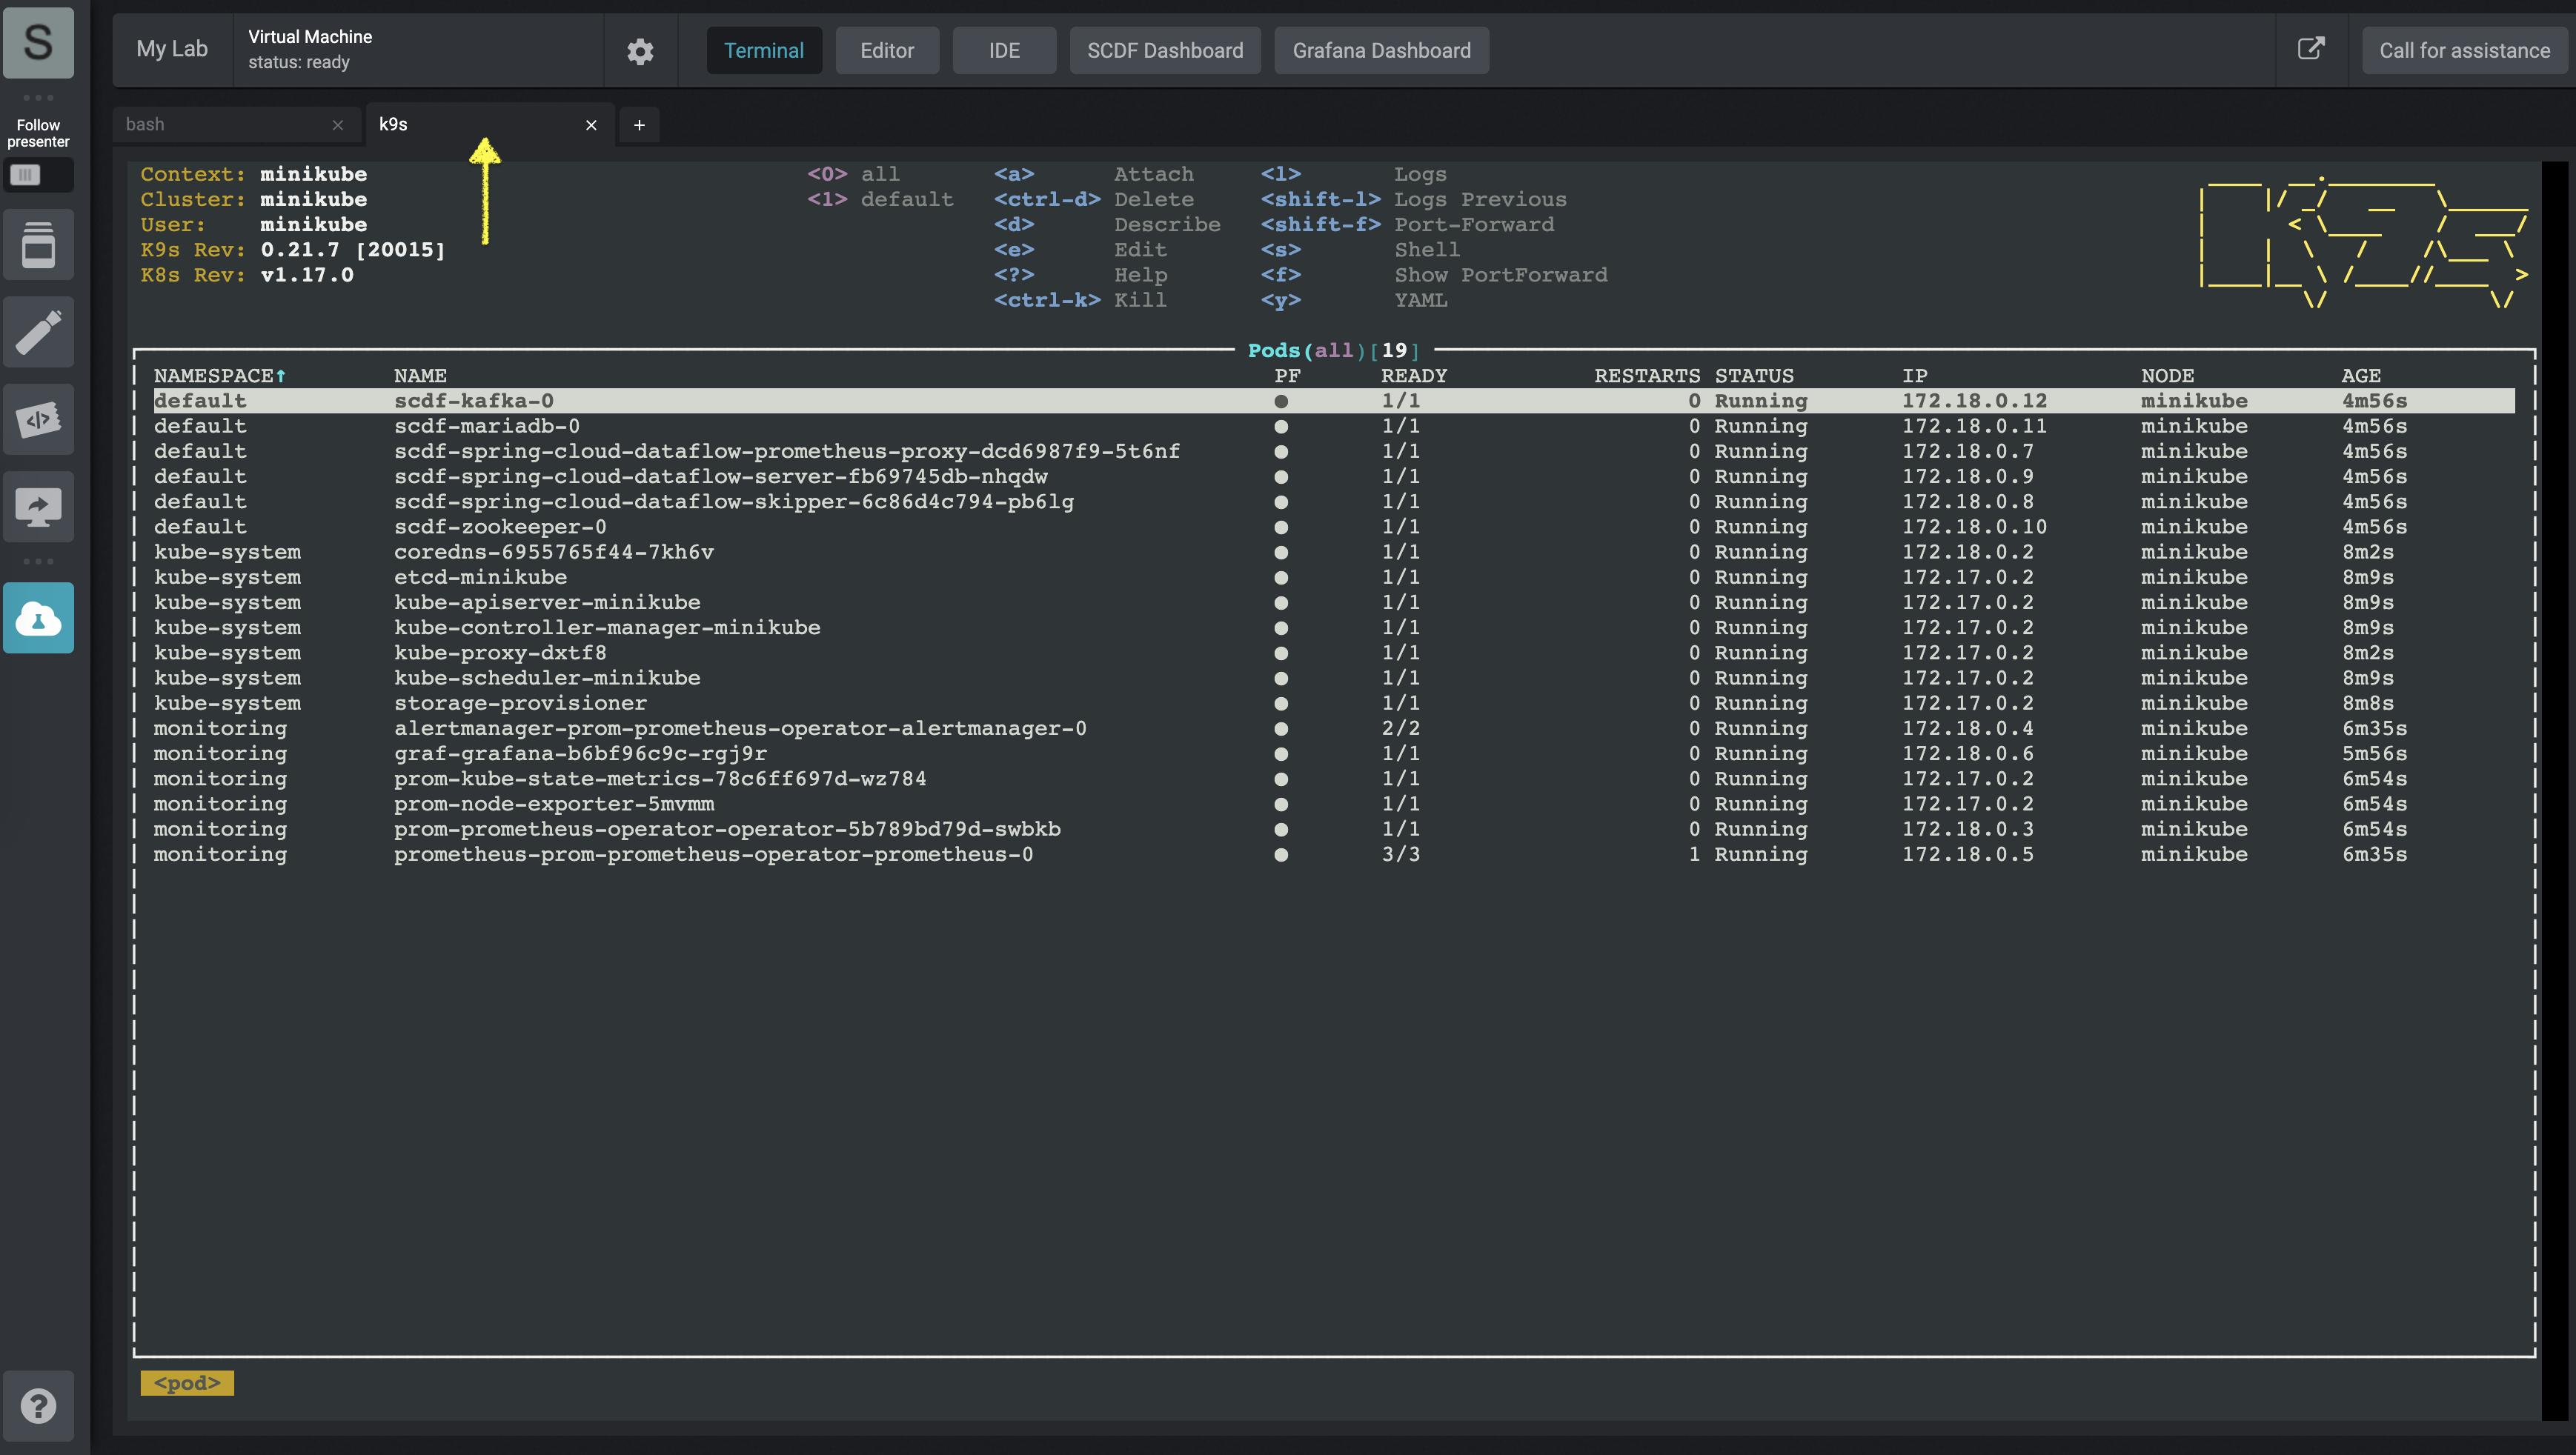This screenshot has width=2576, height=1455.
Task: Add a new terminal tab
Action: point(639,125)
